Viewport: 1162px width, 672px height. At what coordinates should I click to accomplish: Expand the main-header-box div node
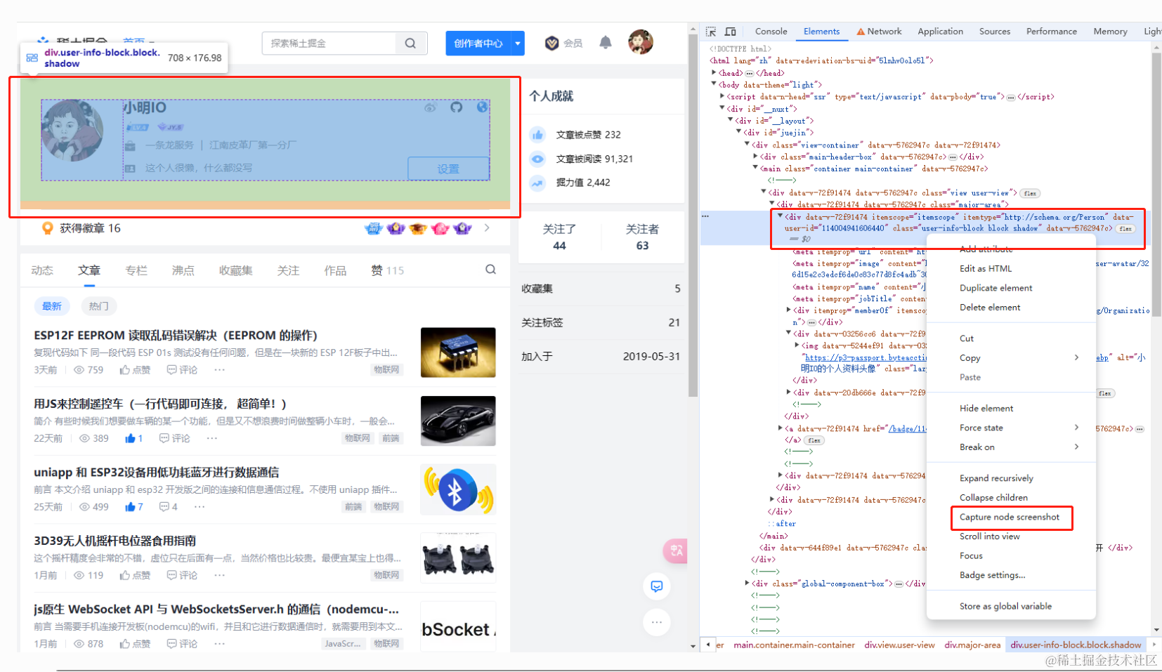[755, 157]
